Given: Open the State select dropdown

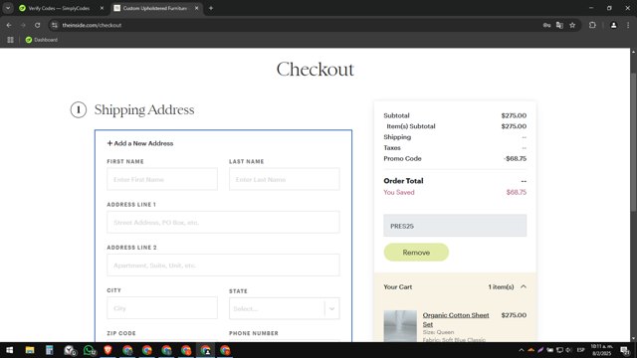Looking at the screenshot, I should pyautogui.click(x=285, y=308).
